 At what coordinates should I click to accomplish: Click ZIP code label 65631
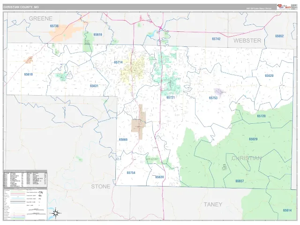(94, 86)
